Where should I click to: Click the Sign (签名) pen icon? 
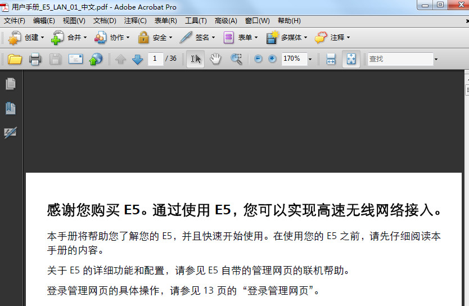click(186, 38)
